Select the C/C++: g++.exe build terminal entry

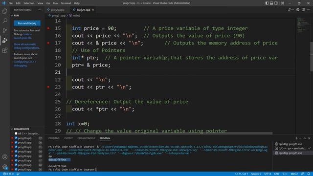pyautogui.click(x=292, y=148)
